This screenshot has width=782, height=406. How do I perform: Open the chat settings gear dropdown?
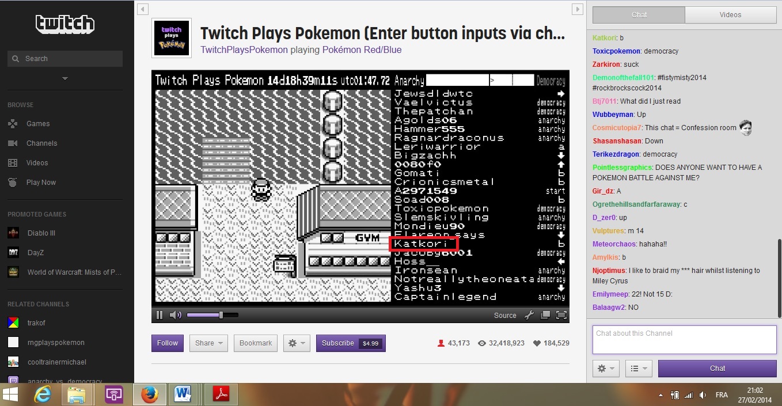pyautogui.click(x=606, y=369)
